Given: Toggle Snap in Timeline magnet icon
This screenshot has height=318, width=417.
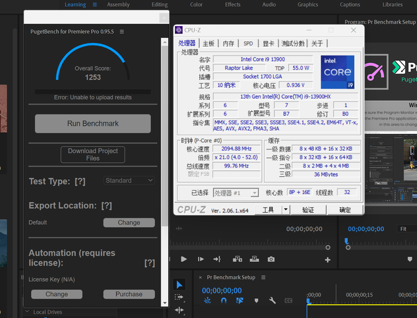Looking at the screenshot, I should pos(223,301).
